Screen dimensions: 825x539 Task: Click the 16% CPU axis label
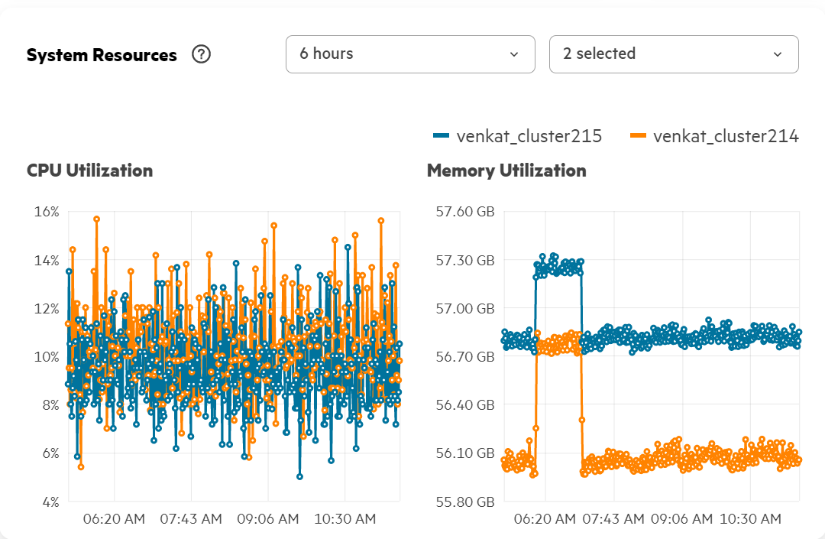[47, 212]
